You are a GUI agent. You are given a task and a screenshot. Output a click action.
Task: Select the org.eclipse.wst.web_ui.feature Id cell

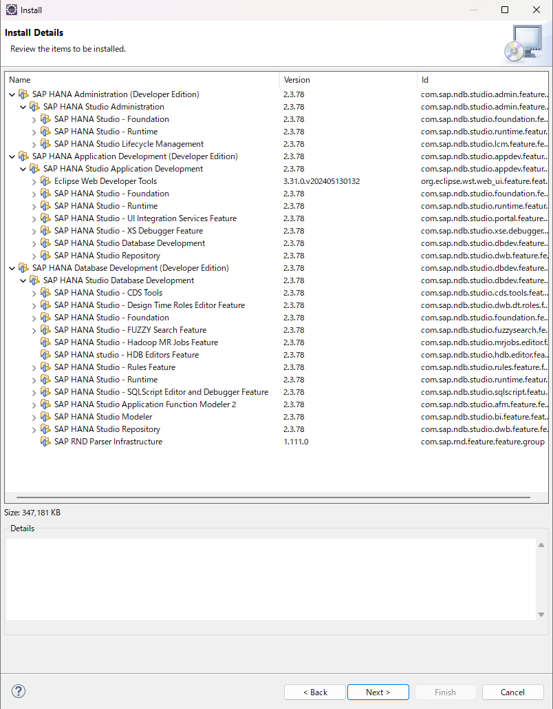tap(484, 181)
